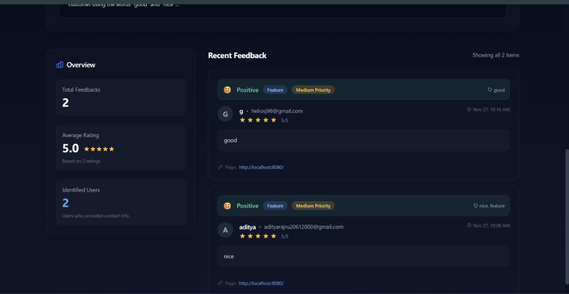Click Medium Priority badge on aditya's feedback
This screenshot has width=569, height=294.
coord(313,206)
